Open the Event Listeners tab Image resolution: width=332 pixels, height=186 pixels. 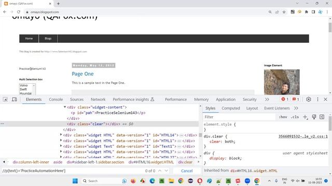pos(276,108)
